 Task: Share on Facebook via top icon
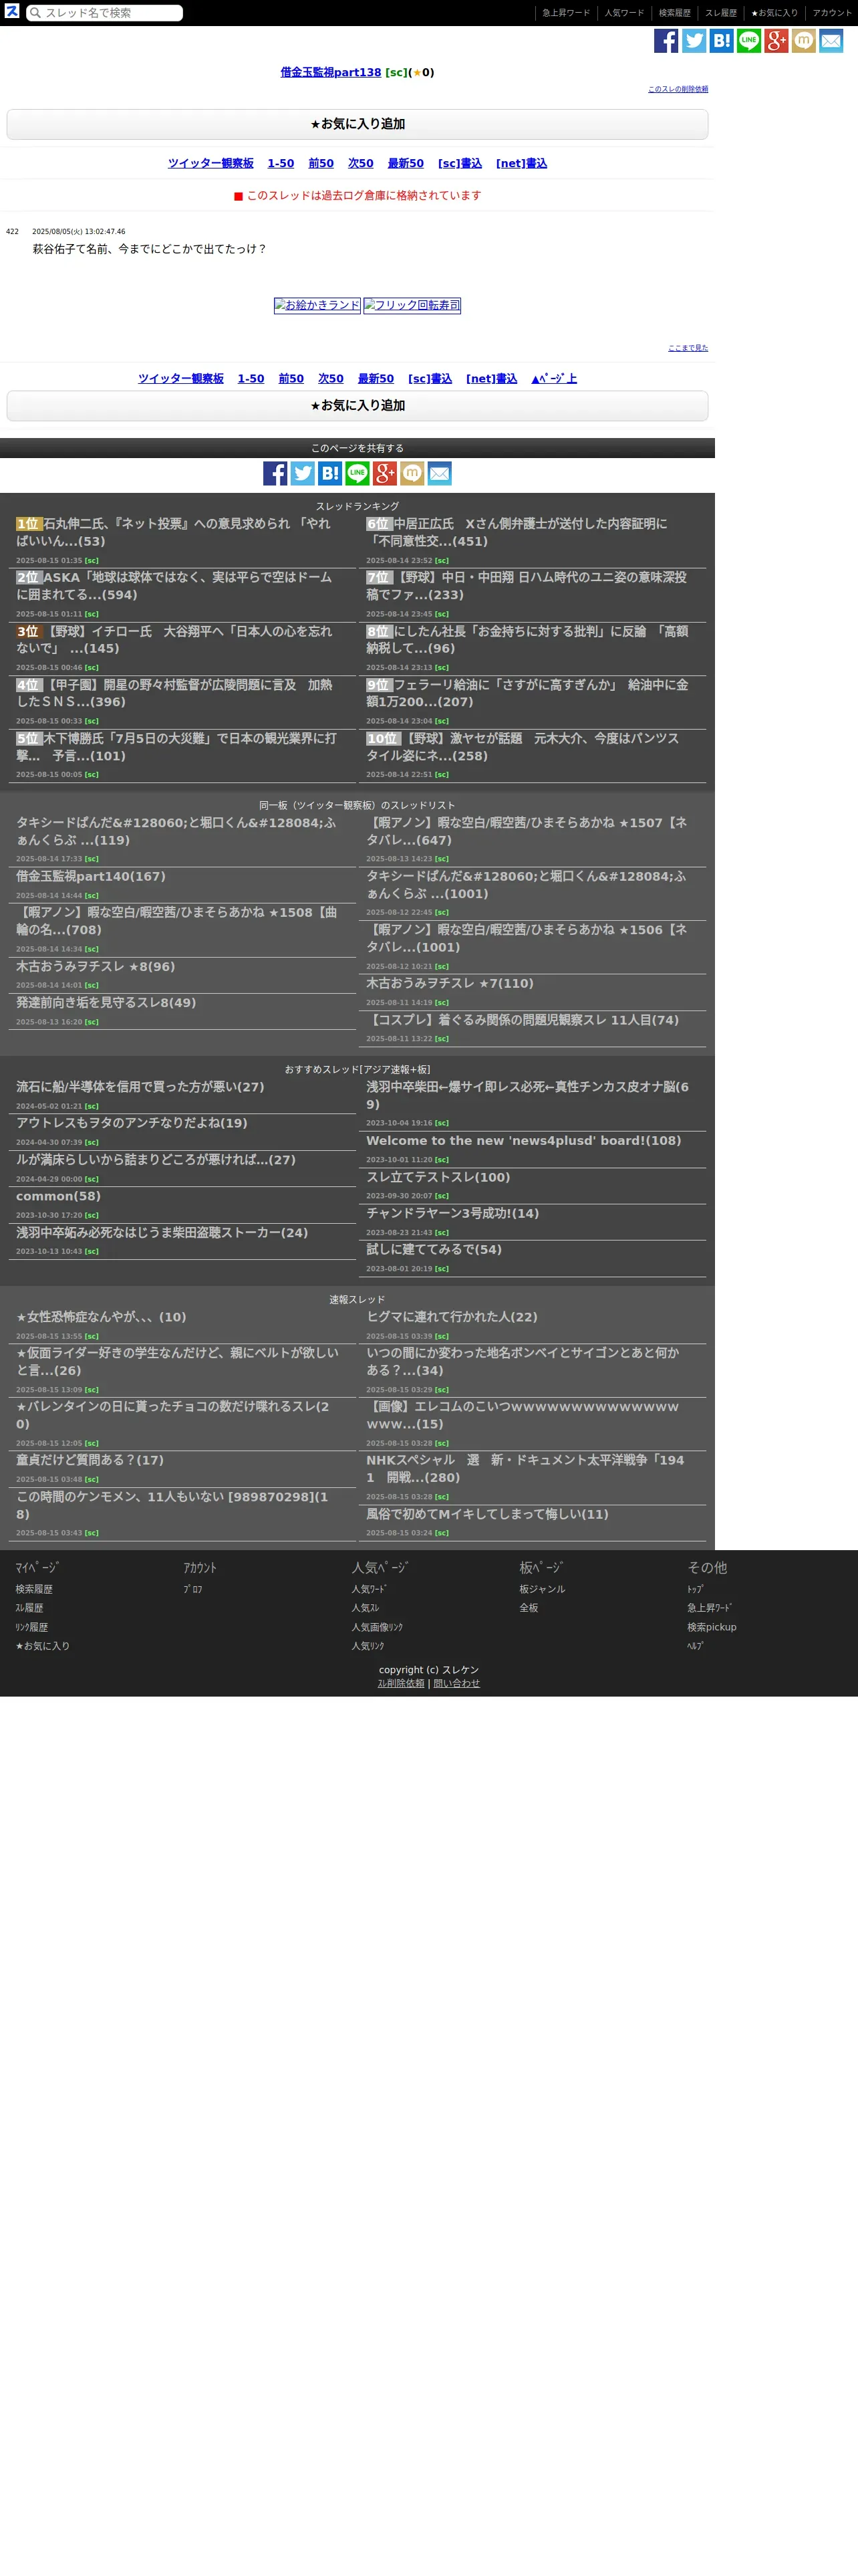click(x=666, y=40)
